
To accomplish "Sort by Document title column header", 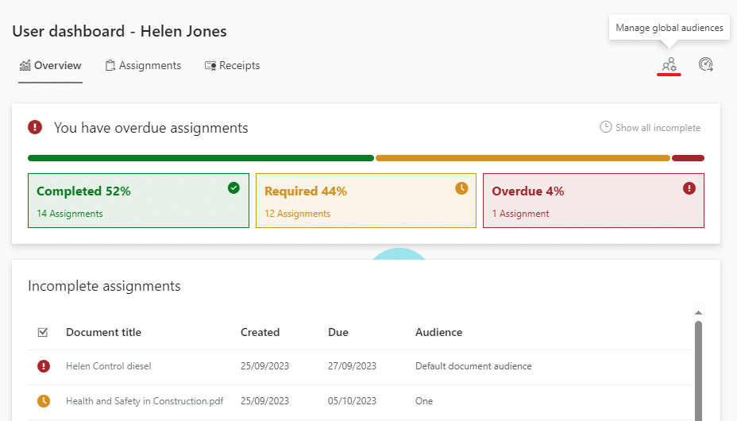I will pyautogui.click(x=103, y=332).
